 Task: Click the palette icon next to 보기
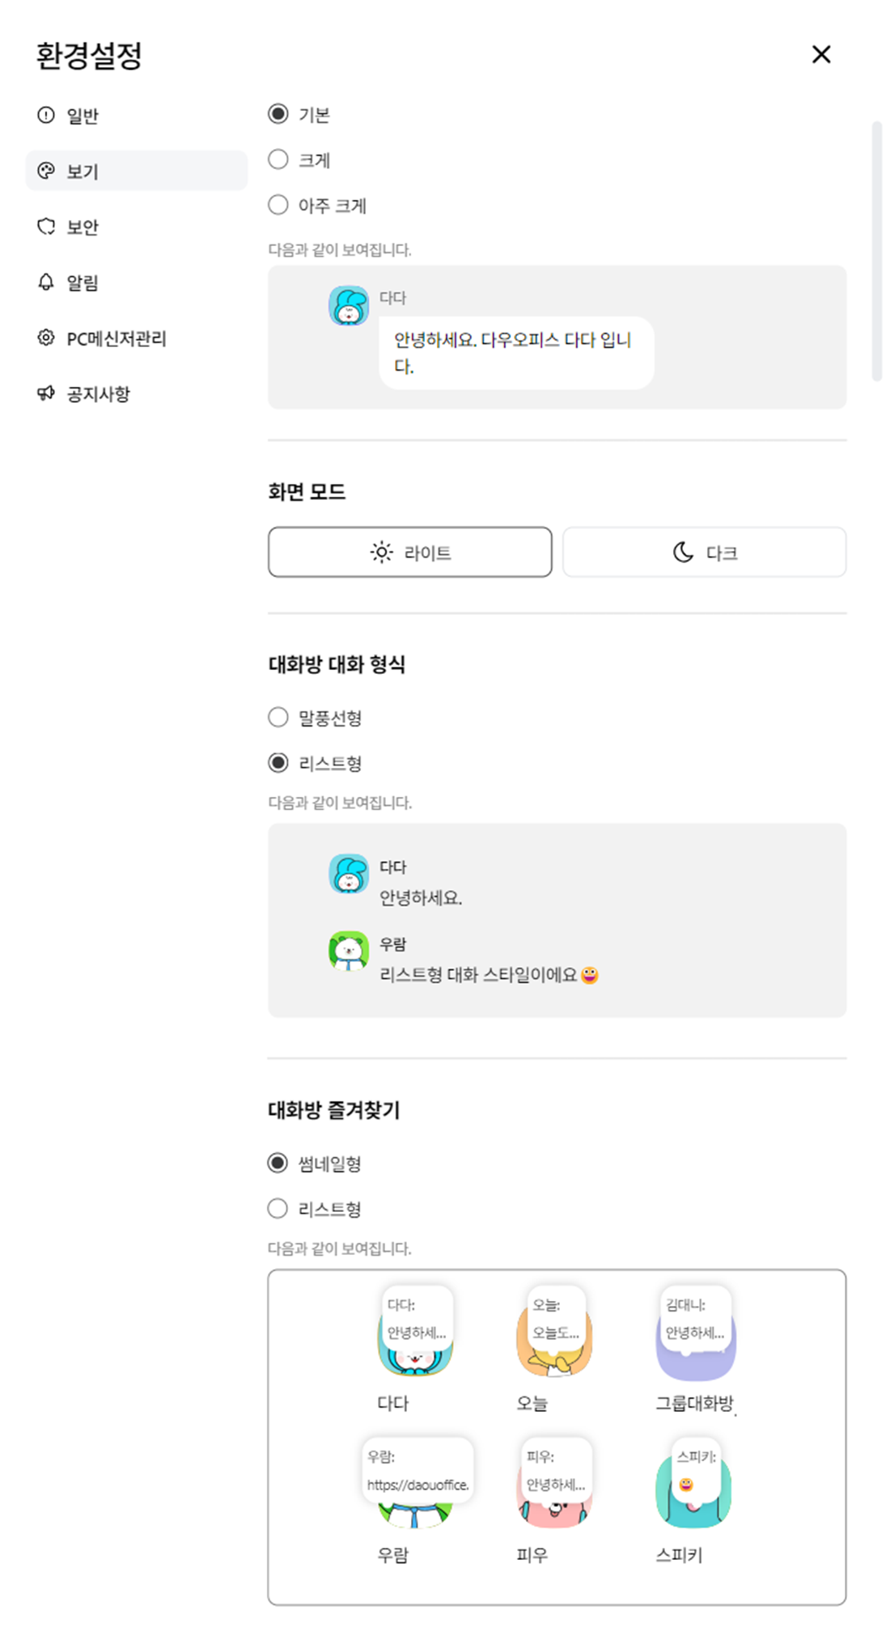(x=46, y=171)
